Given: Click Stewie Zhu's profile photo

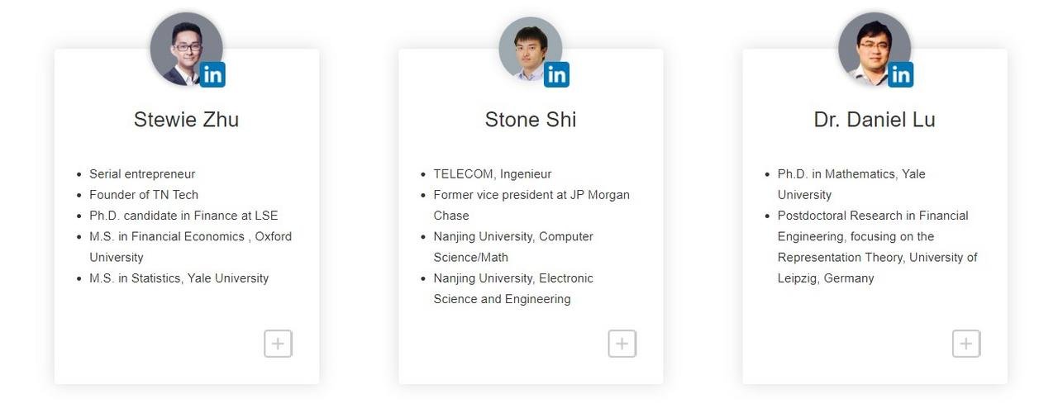Looking at the screenshot, I should (186, 49).
